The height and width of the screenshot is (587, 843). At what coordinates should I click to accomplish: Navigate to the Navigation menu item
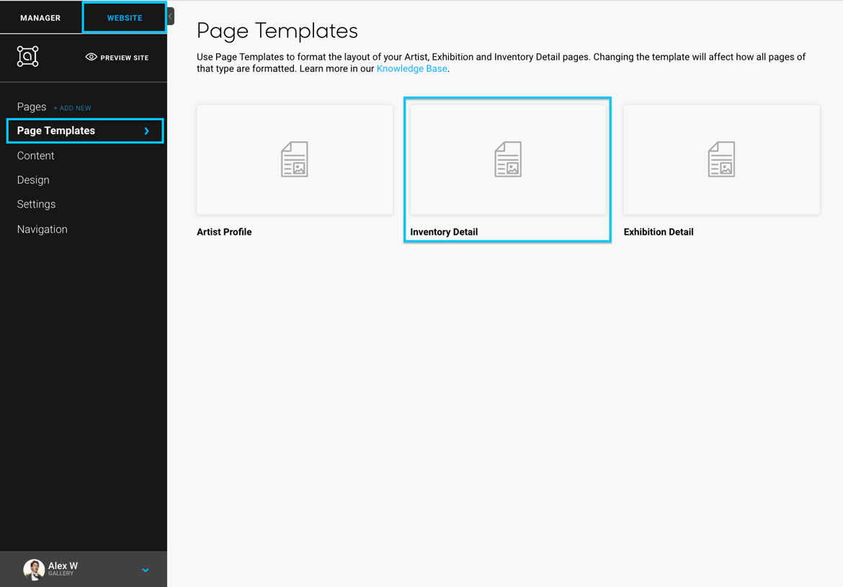[43, 229]
